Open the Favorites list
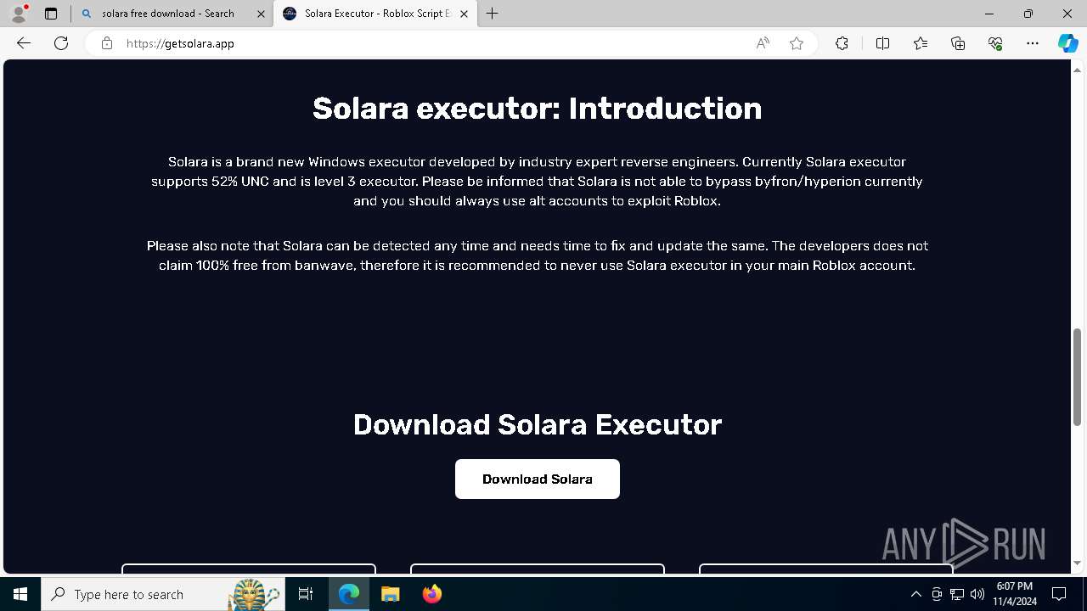Viewport: 1087px width, 611px height. [921, 43]
